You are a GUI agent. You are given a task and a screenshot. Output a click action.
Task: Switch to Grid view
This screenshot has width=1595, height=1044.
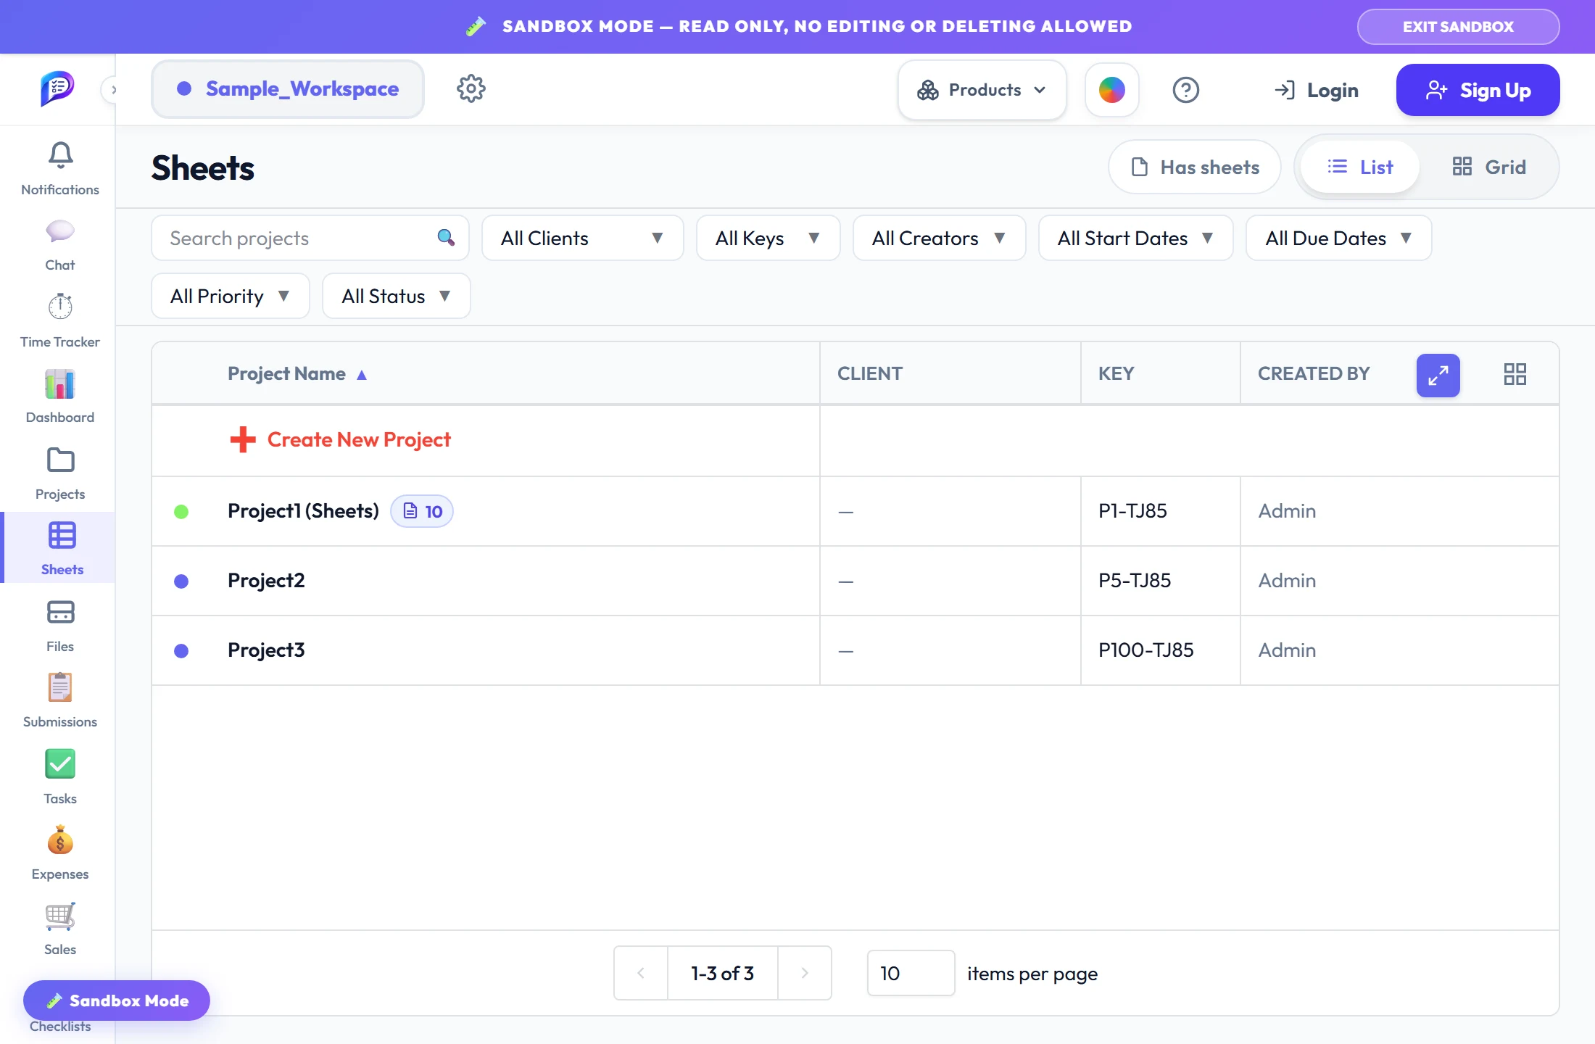coord(1488,167)
